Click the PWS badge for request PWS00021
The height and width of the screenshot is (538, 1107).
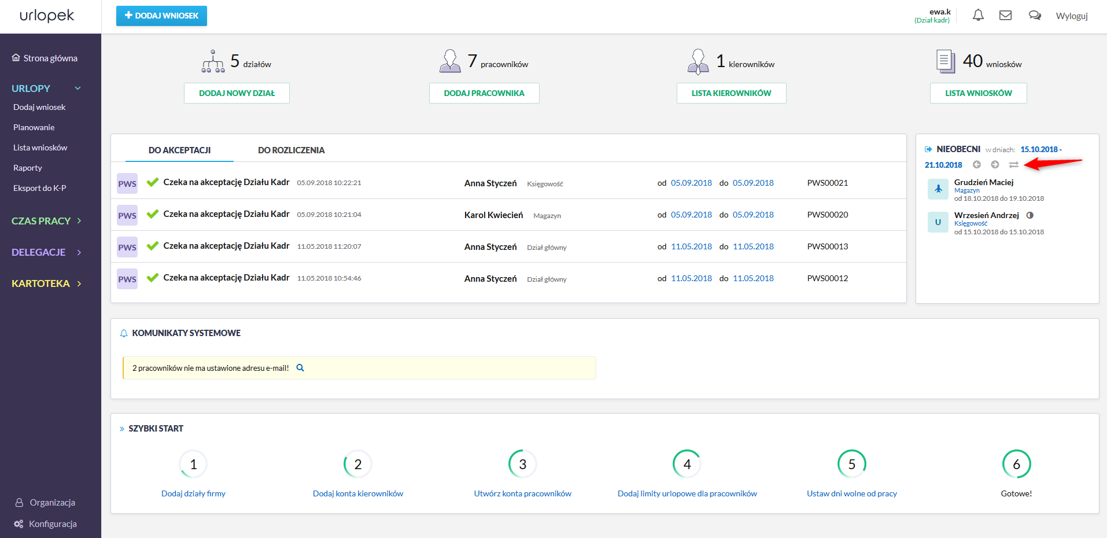pos(127,183)
